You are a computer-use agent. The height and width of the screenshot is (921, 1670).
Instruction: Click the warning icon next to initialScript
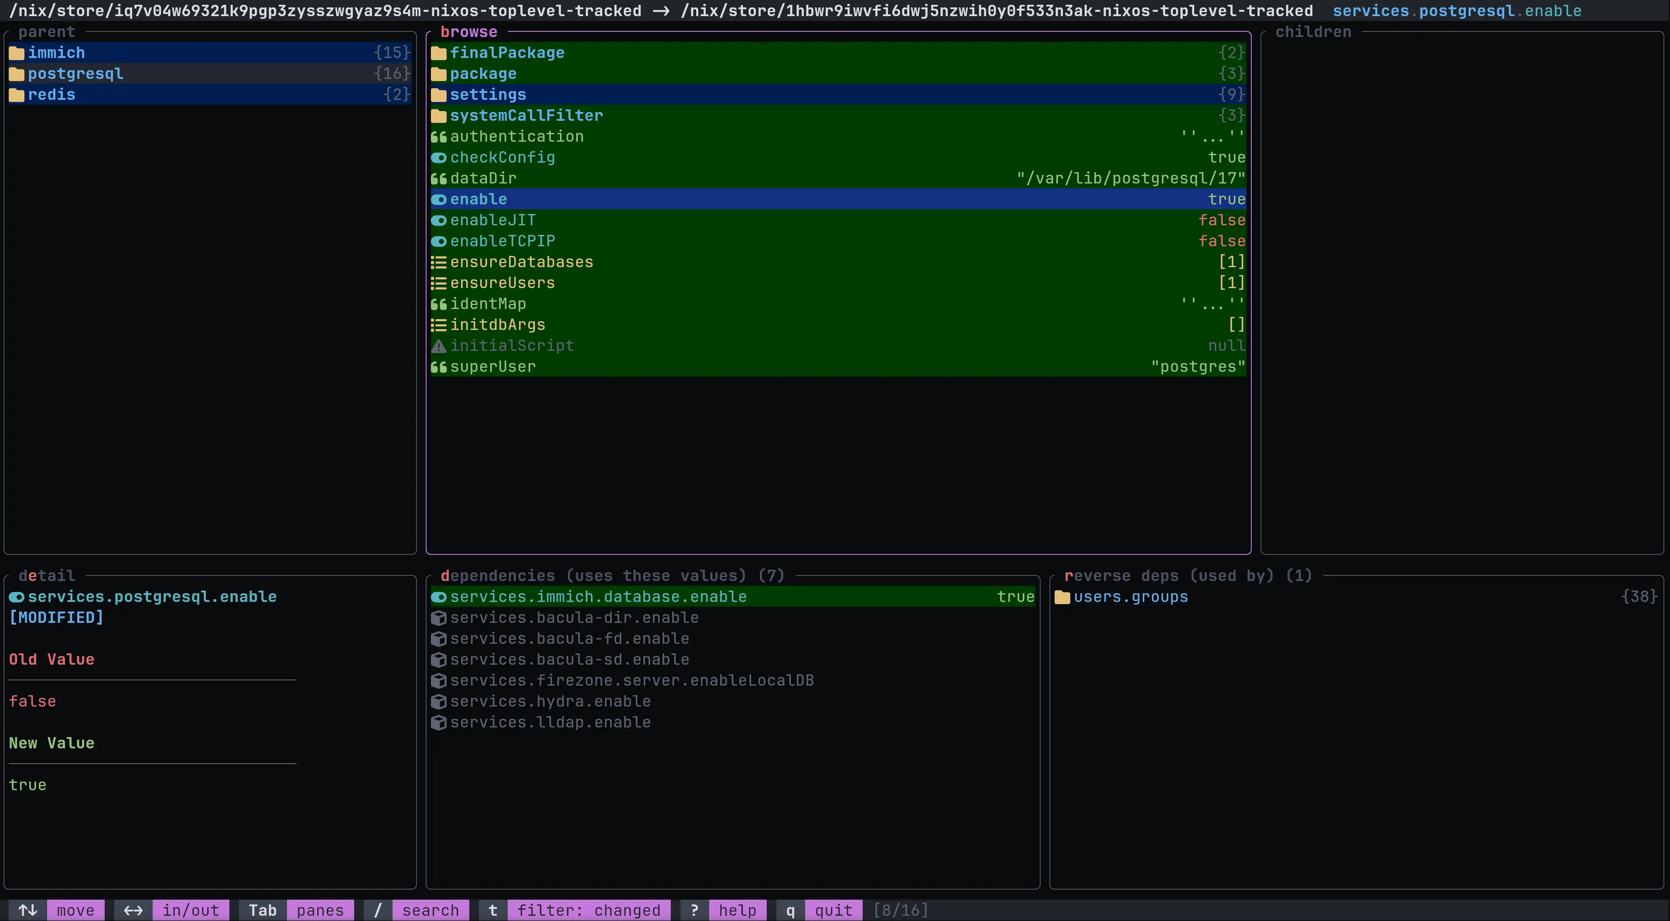click(439, 345)
